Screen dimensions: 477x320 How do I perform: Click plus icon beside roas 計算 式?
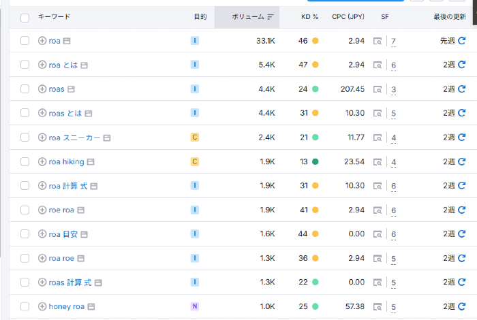[x=42, y=283]
